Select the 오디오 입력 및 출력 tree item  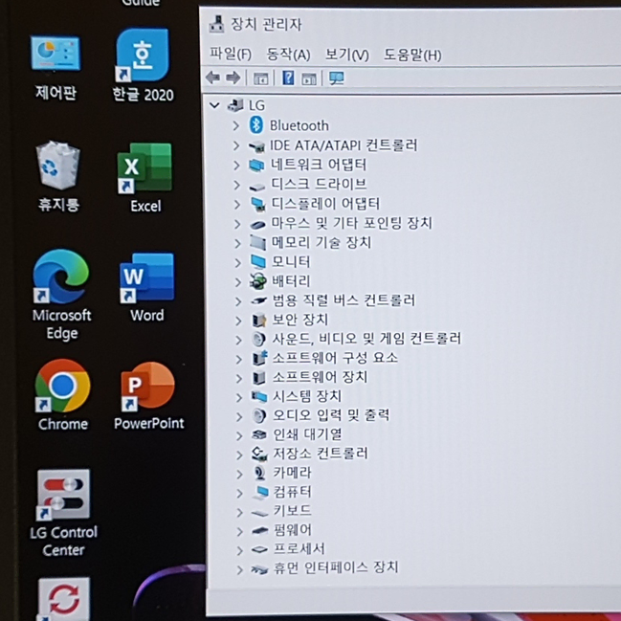pyautogui.click(x=331, y=415)
